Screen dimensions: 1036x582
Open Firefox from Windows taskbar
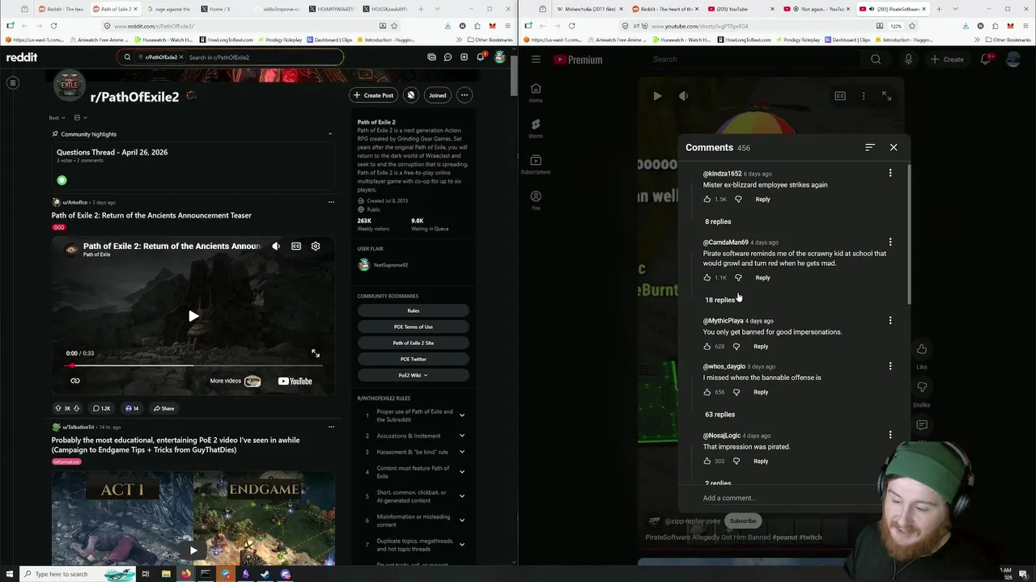pyautogui.click(x=186, y=574)
